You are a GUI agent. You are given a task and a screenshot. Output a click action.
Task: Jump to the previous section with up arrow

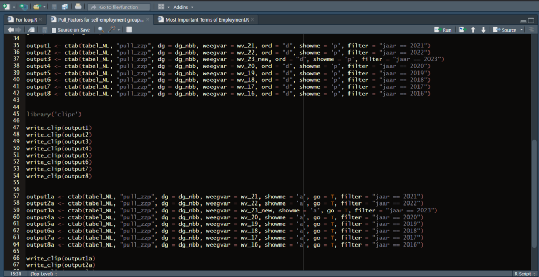point(473,30)
